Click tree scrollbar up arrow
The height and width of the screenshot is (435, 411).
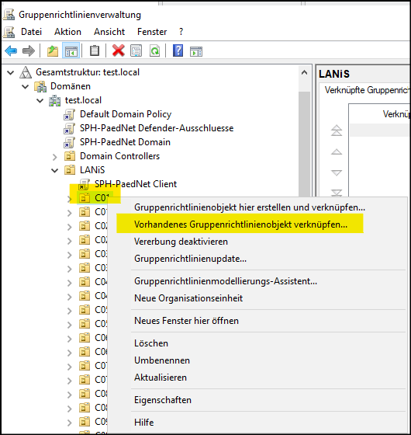tap(304, 73)
